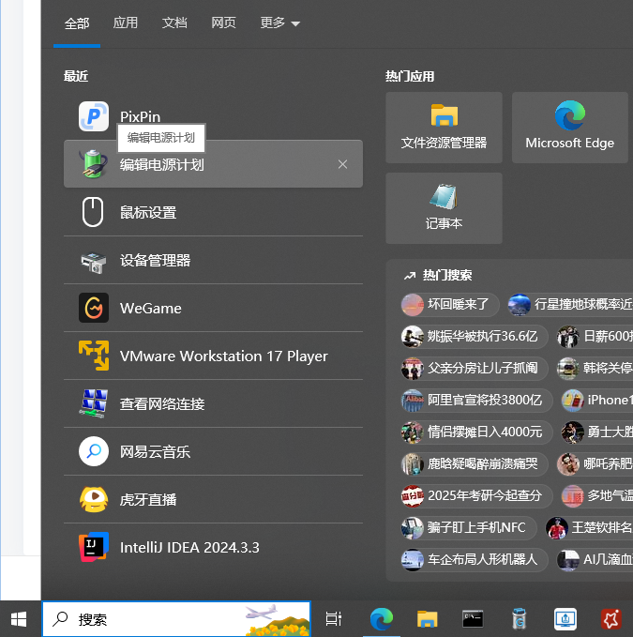Open trending search AI几滴血
This screenshot has width=633, height=637.
595,559
